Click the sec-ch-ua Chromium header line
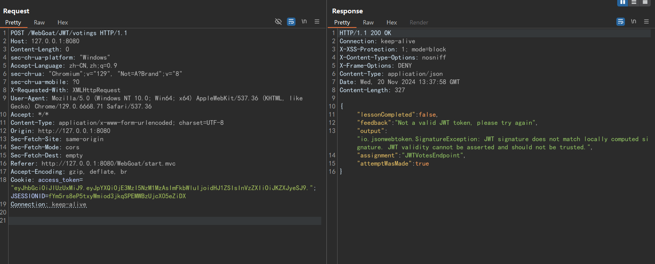655x264 pixels. point(97,74)
